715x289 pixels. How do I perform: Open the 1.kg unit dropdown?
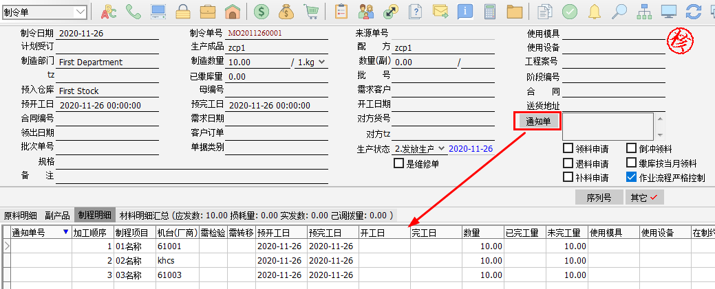(x=321, y=62)
